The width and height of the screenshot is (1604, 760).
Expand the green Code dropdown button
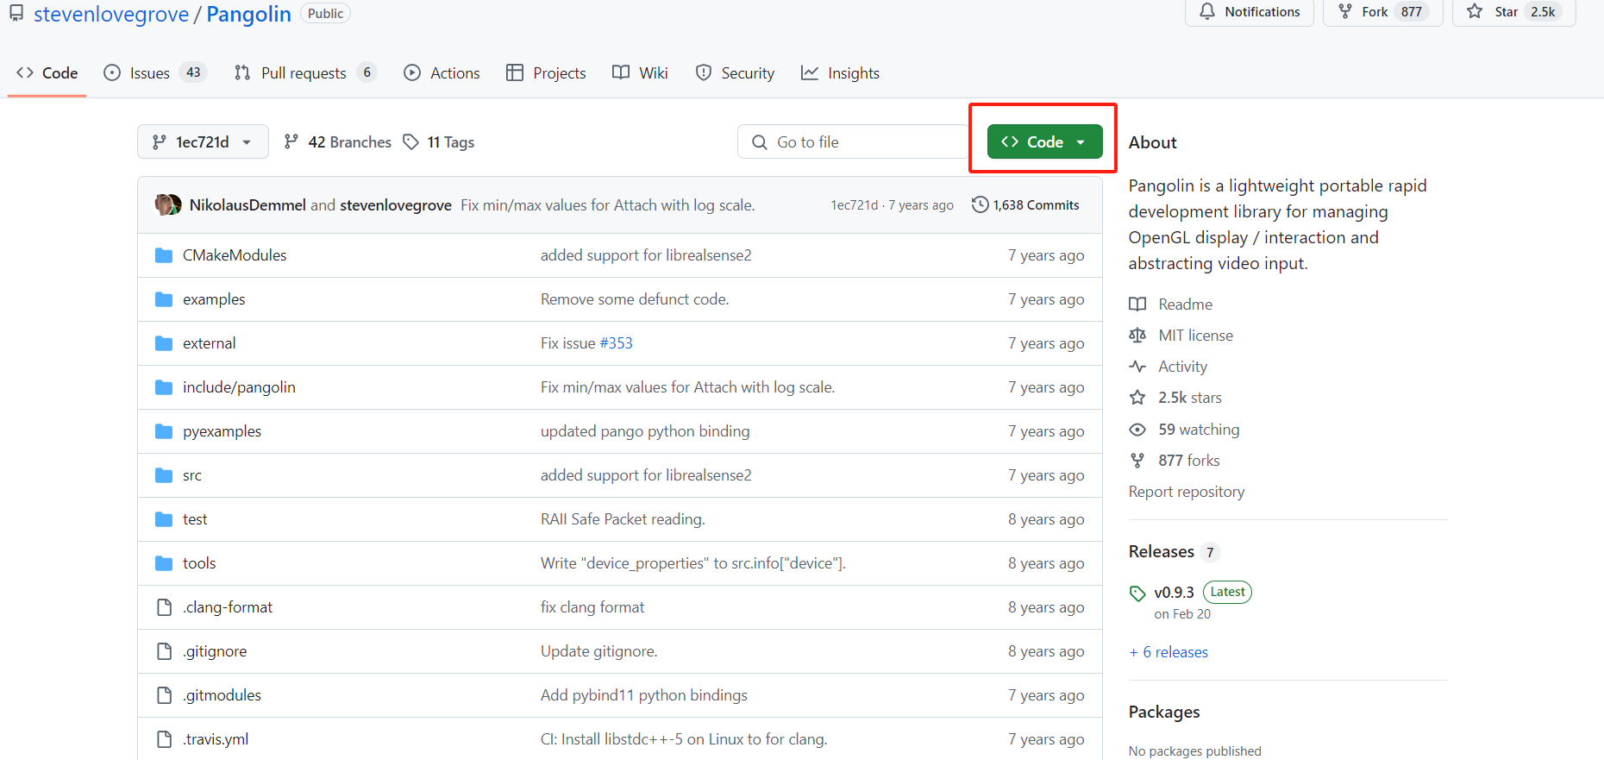pos(1044,141)
